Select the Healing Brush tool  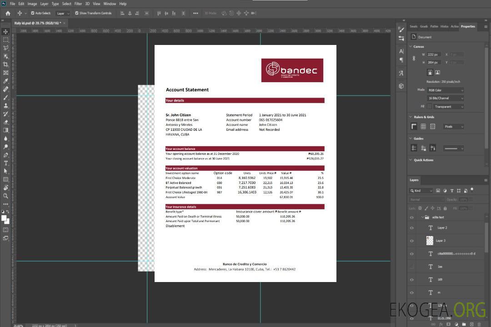[5, 89]
